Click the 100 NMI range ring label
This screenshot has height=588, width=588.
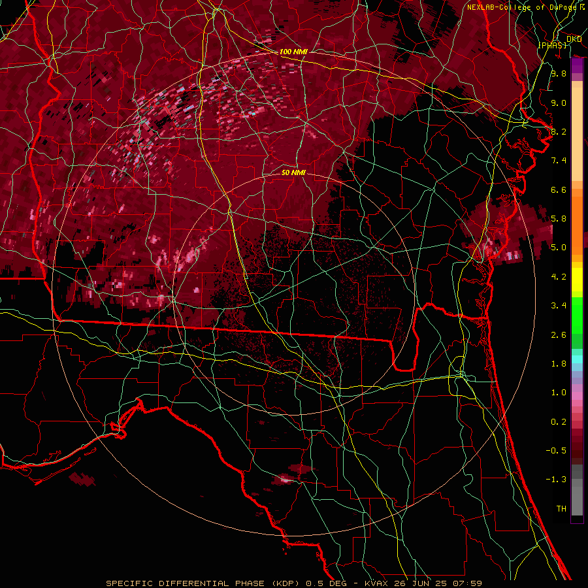pos(293,52)
